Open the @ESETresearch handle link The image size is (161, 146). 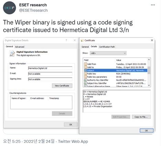33,10
